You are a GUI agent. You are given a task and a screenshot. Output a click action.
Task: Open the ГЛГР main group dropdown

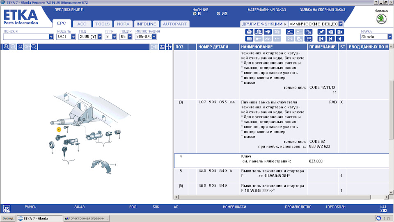tap(115, 37)
